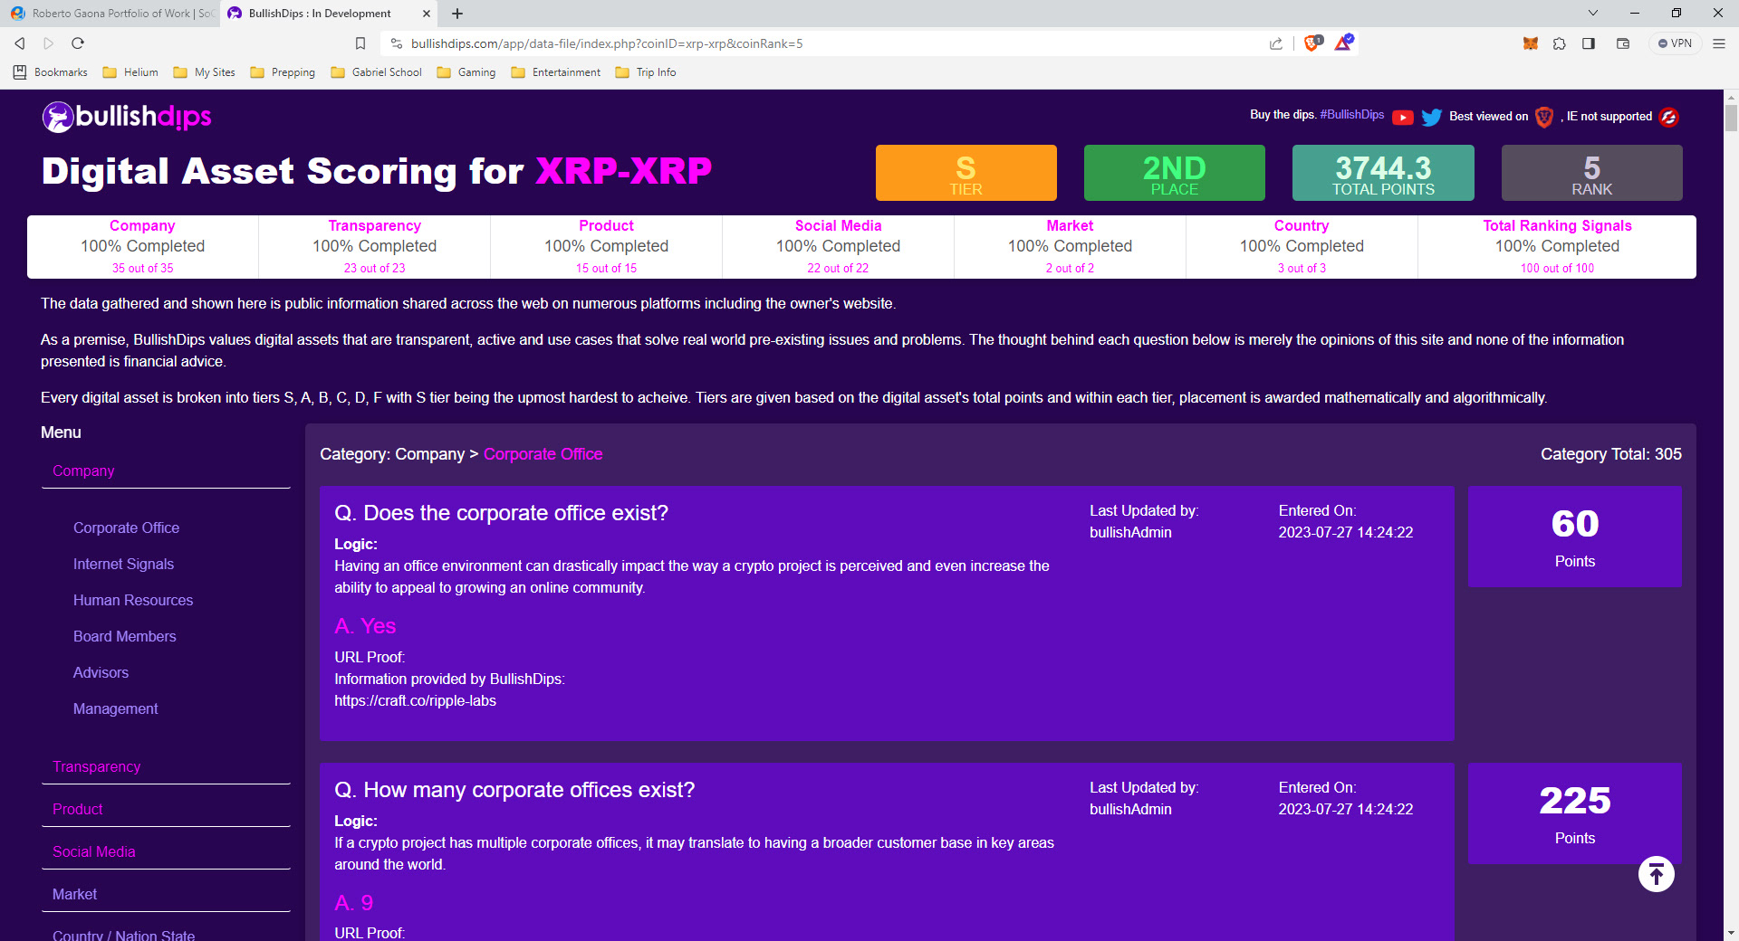Click the browser forward arrow

[49, 43]
